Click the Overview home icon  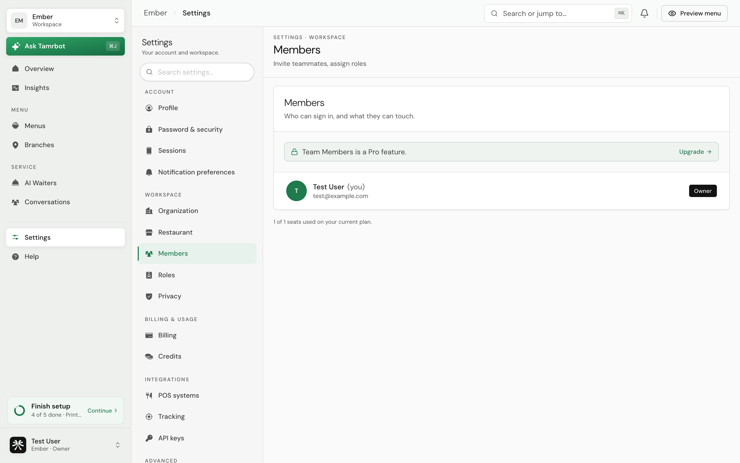15,69
